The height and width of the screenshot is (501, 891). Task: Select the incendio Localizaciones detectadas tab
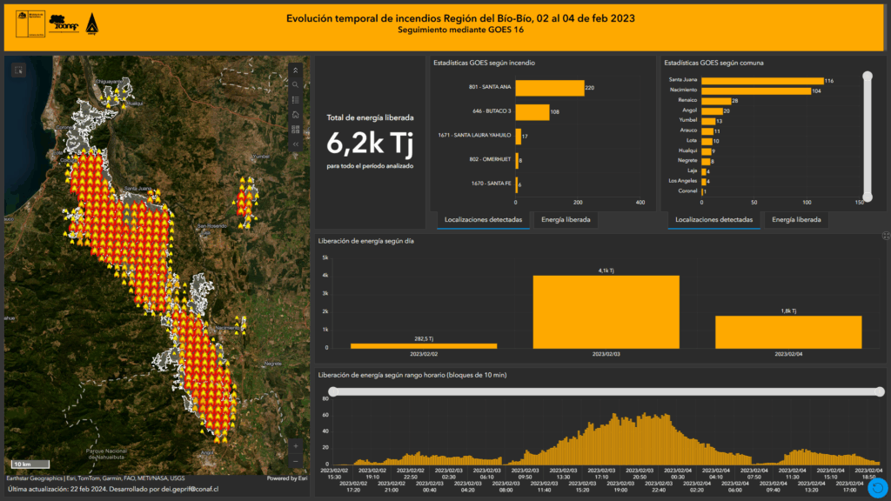483,220
